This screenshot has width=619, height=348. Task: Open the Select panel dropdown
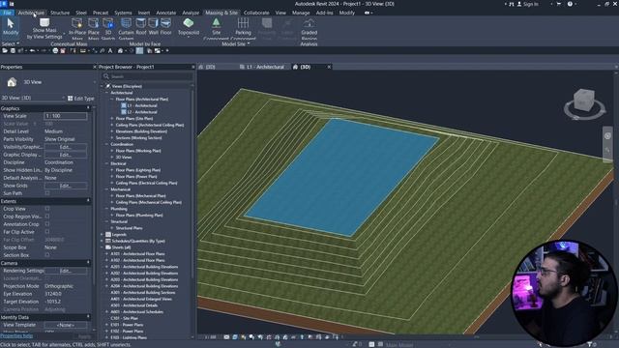tap(11, 43)
